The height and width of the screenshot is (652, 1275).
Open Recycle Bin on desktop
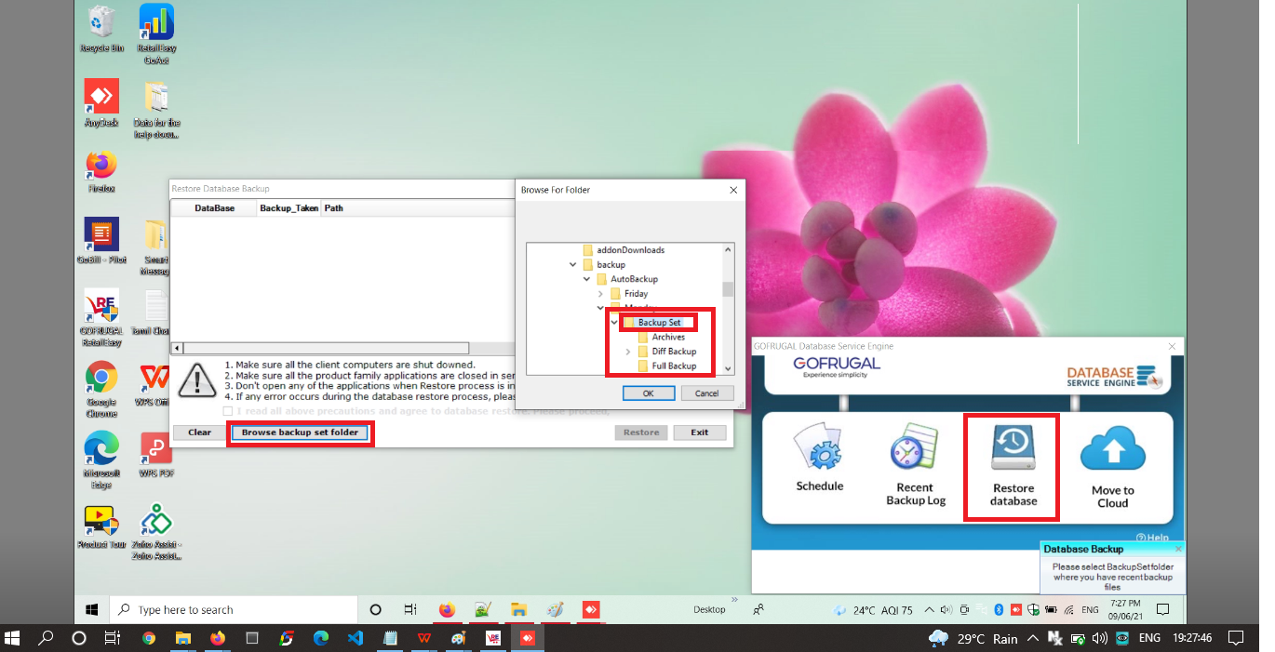(x=101, y=29)
